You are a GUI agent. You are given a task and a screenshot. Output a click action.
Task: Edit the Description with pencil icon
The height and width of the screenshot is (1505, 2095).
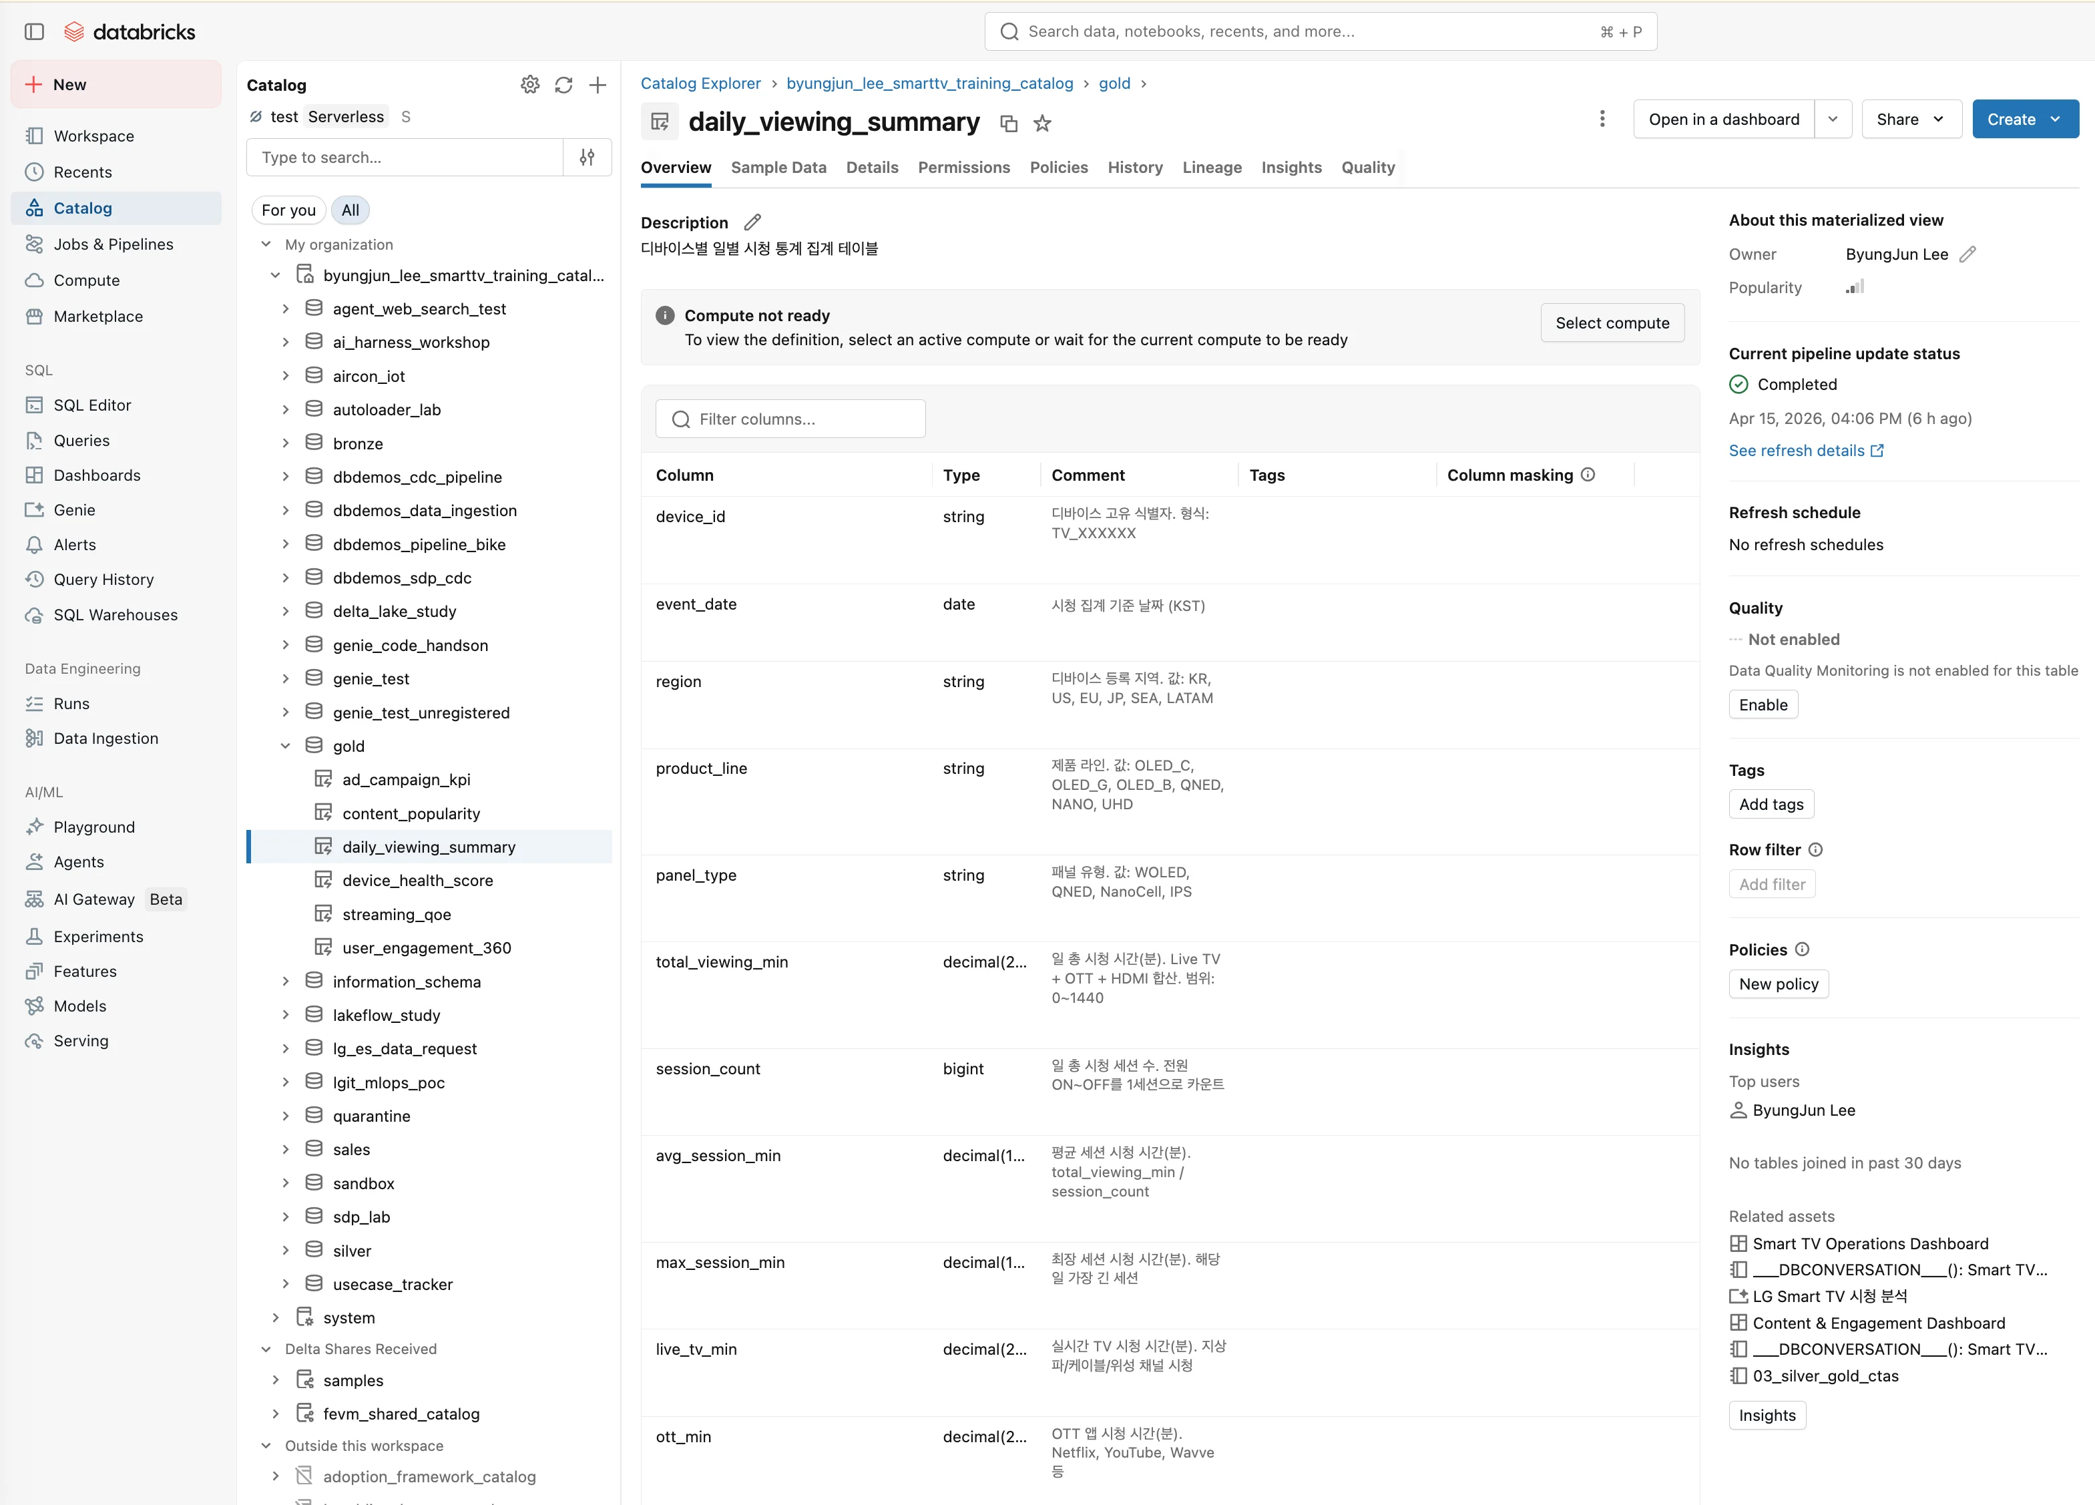(x=753, y=222)
